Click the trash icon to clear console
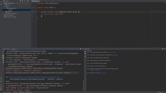The height and width of the screenshot is (93, 166). tap(3, 63)
